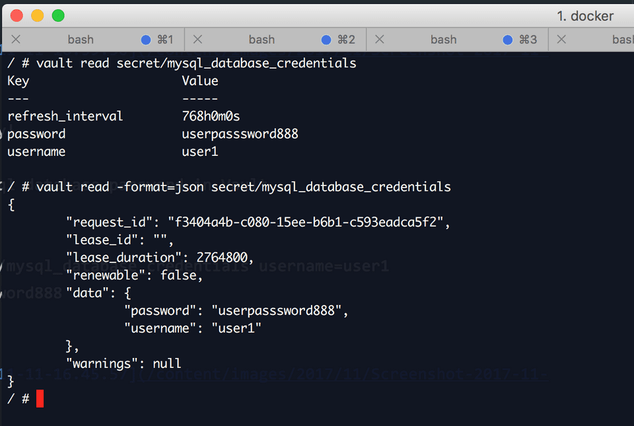This screenshot has height=426, width=634.
Task: Click the blue activity dot on tab ⌘3
Action: pyautogui.click(x=508, y=40)
